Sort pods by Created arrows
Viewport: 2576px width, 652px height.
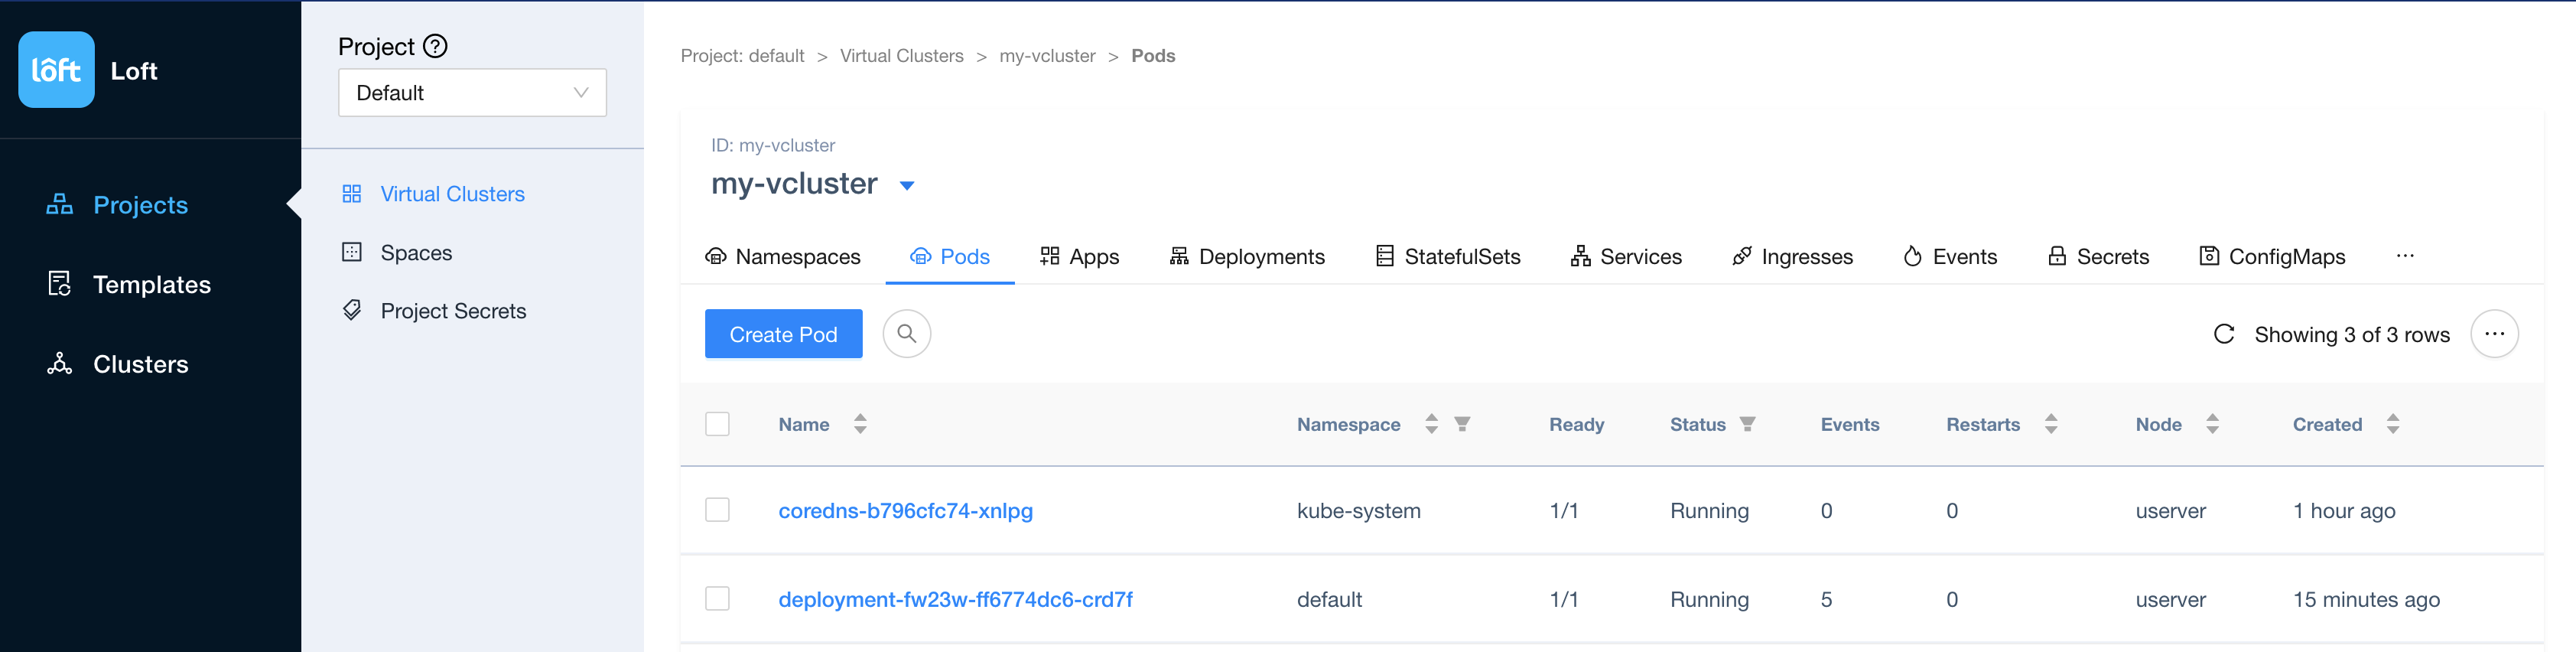2393,424
